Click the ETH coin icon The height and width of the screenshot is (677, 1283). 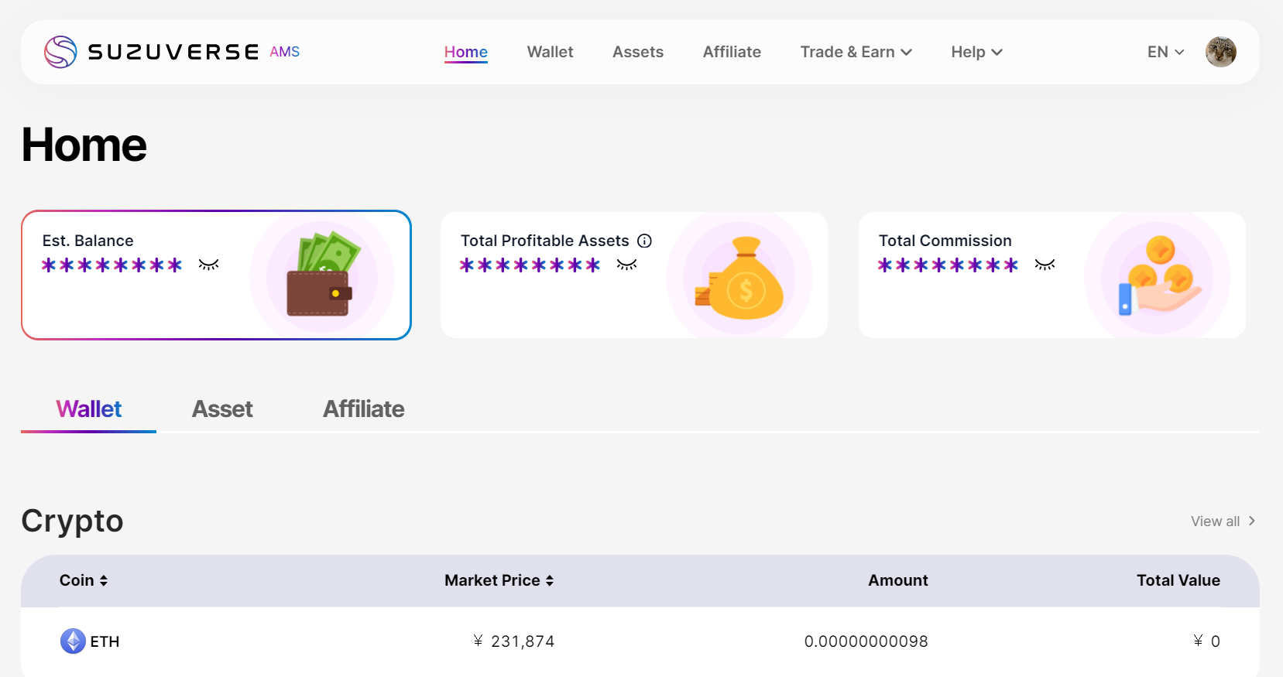pyautogui.click(x=73, y=641)
